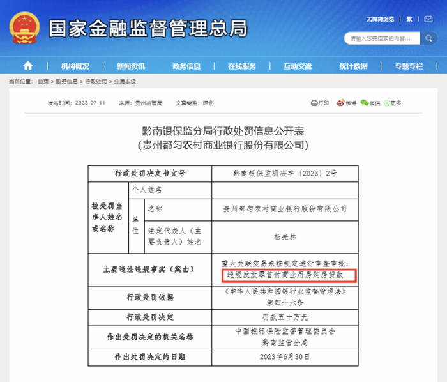Click heading 黔南银保监分局行政处罚信息公开表
Image resolution: width=447 pixels, height=382 pixels.
223,131
